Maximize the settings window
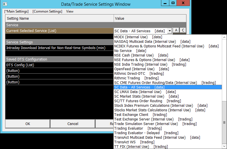This screenshot has height=149, width=227. tap(173, 3)
